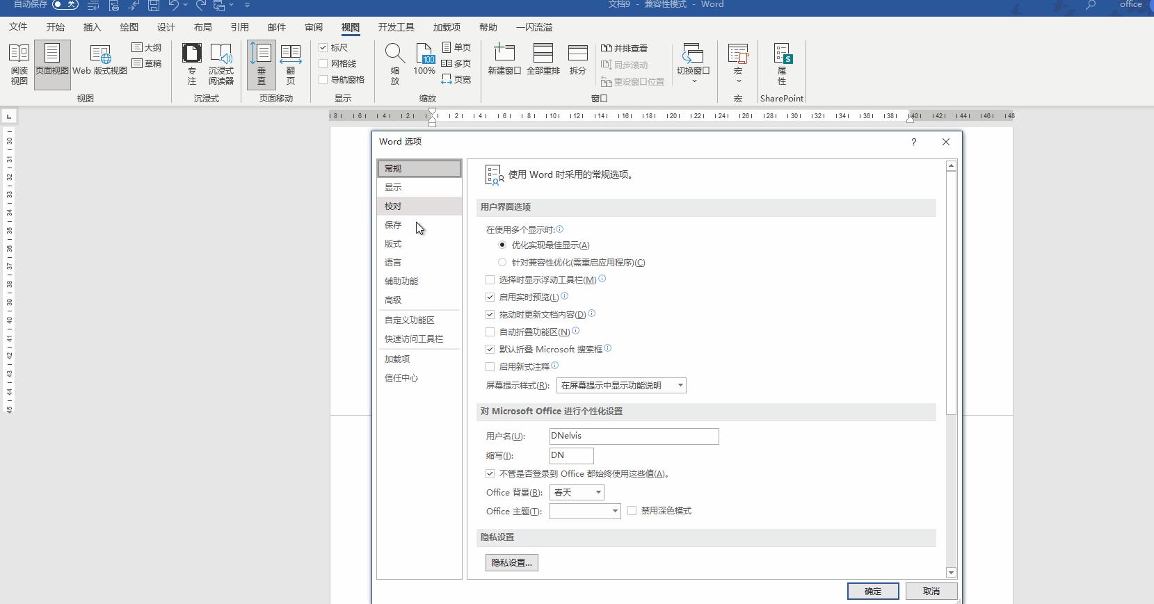Check 自动折叠功能区(N)
Viewport: 1154px width, 604px height.
[x=490, y=332]
